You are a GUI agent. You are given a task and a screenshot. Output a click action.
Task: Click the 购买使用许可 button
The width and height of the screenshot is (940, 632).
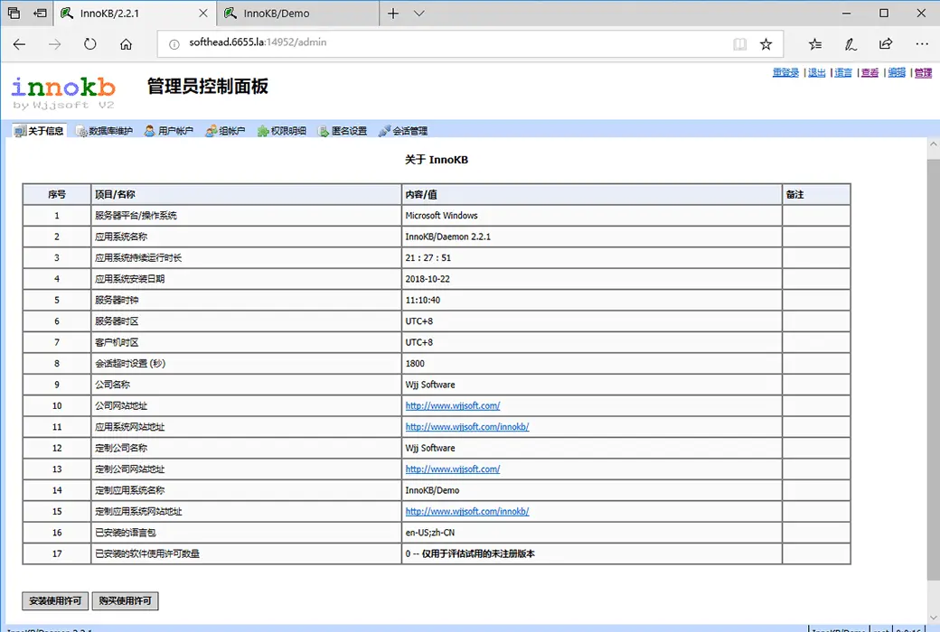click(126, 600)
